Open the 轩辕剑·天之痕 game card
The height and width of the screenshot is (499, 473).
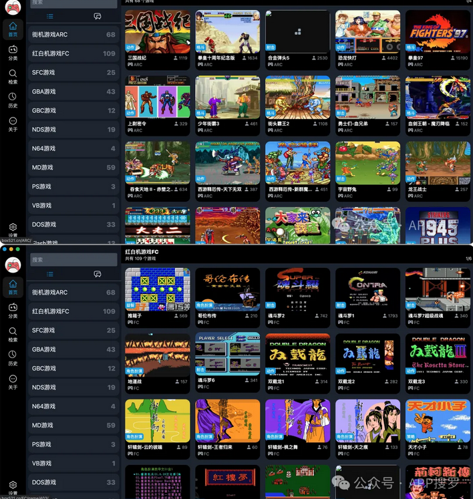(367, 429)
